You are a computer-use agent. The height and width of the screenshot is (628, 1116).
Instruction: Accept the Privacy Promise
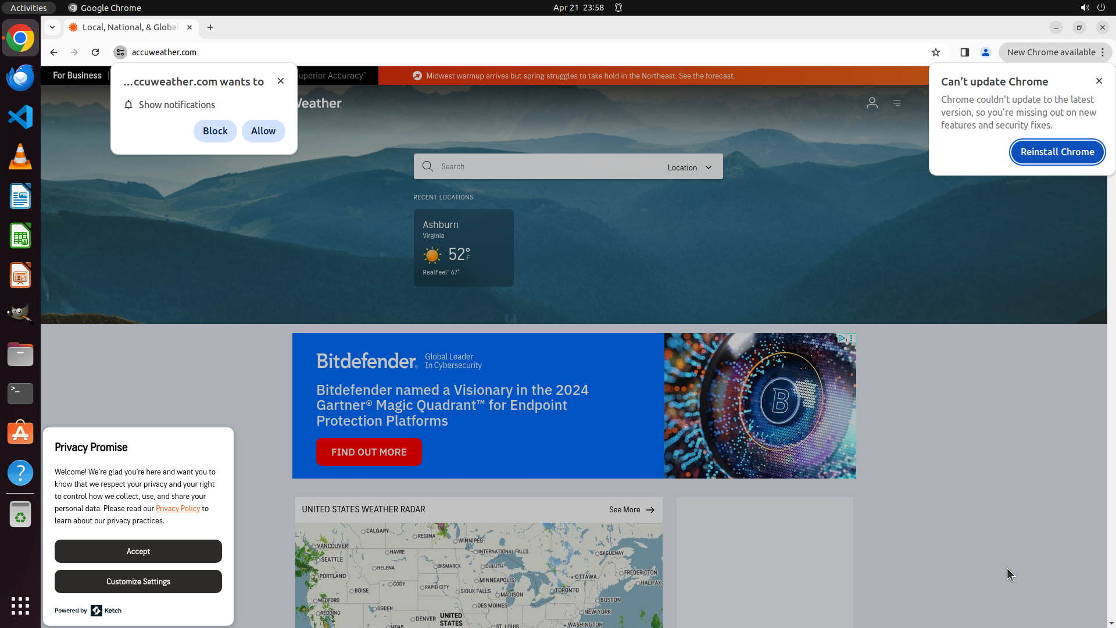[x=138, y=551]
